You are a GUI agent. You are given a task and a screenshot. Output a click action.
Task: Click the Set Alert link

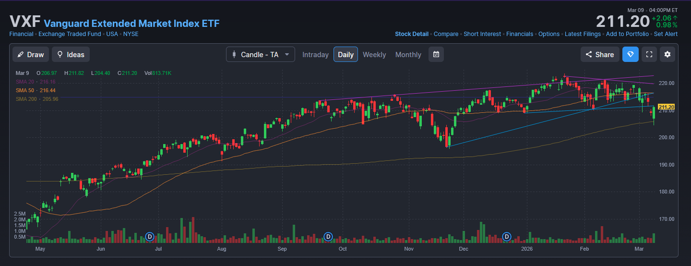pyautogui.click(x=666, y=34)
